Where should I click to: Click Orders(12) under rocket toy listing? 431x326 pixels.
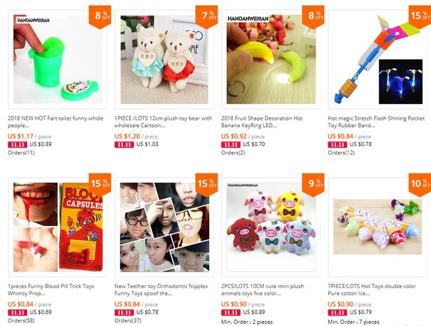[x=341, y=153]
